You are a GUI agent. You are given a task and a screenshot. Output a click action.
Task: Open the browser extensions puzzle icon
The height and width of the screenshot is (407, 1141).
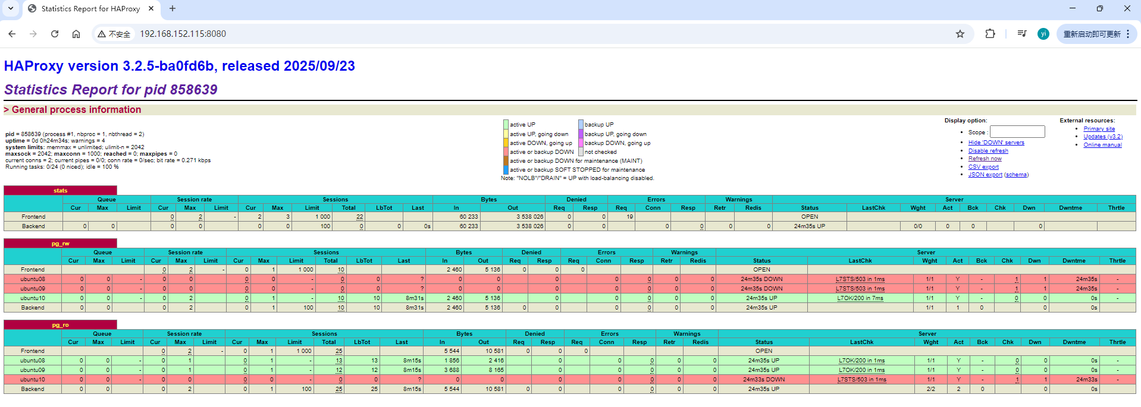tap(990, 34)
